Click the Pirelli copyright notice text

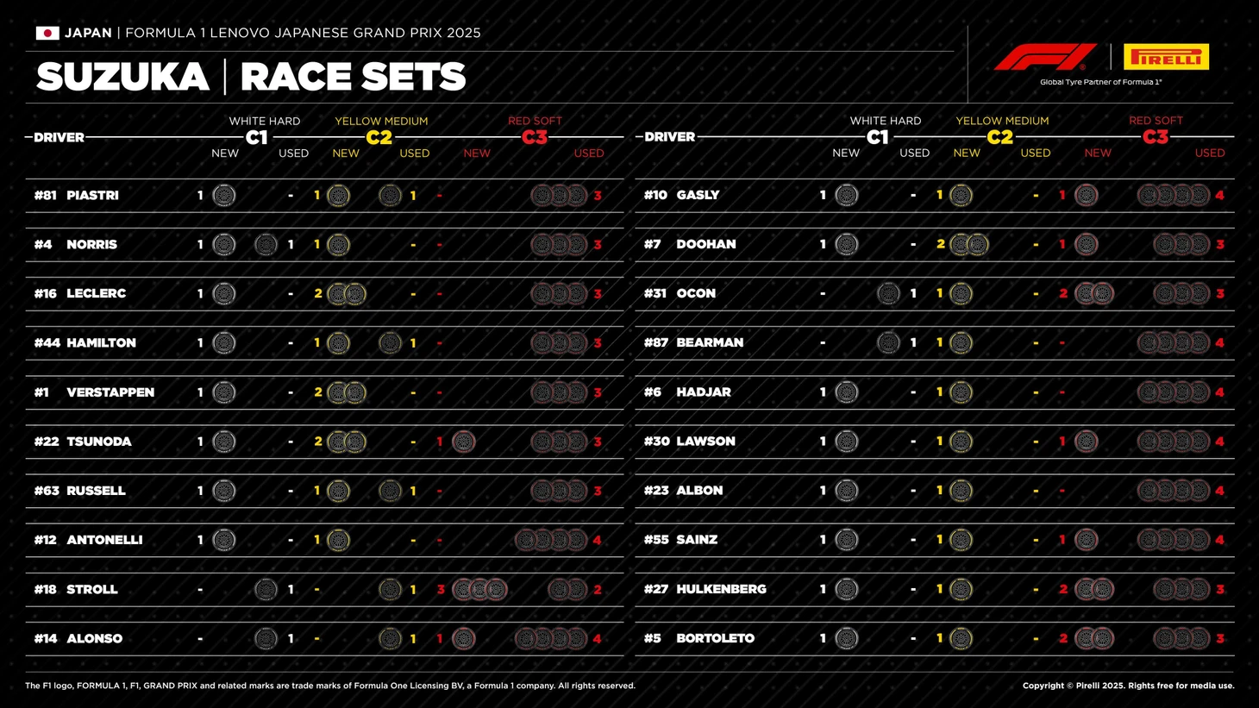(1128, 686)
